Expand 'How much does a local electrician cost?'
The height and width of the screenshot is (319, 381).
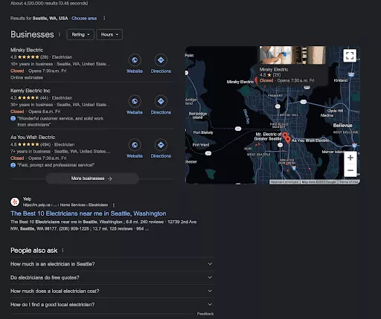[112, 291]
